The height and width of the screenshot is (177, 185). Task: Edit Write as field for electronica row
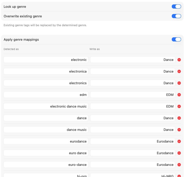click(133, 72)
